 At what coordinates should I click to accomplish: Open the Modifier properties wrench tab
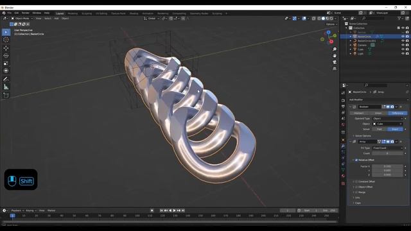click(343, 146)
